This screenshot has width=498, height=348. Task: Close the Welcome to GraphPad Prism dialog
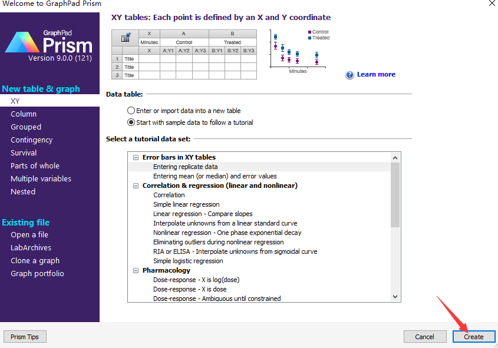[x=492, y=4]
